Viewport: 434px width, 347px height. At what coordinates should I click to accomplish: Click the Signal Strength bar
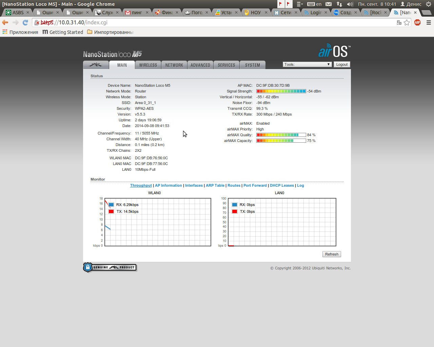pyautogui.click(x=281, y=91)
